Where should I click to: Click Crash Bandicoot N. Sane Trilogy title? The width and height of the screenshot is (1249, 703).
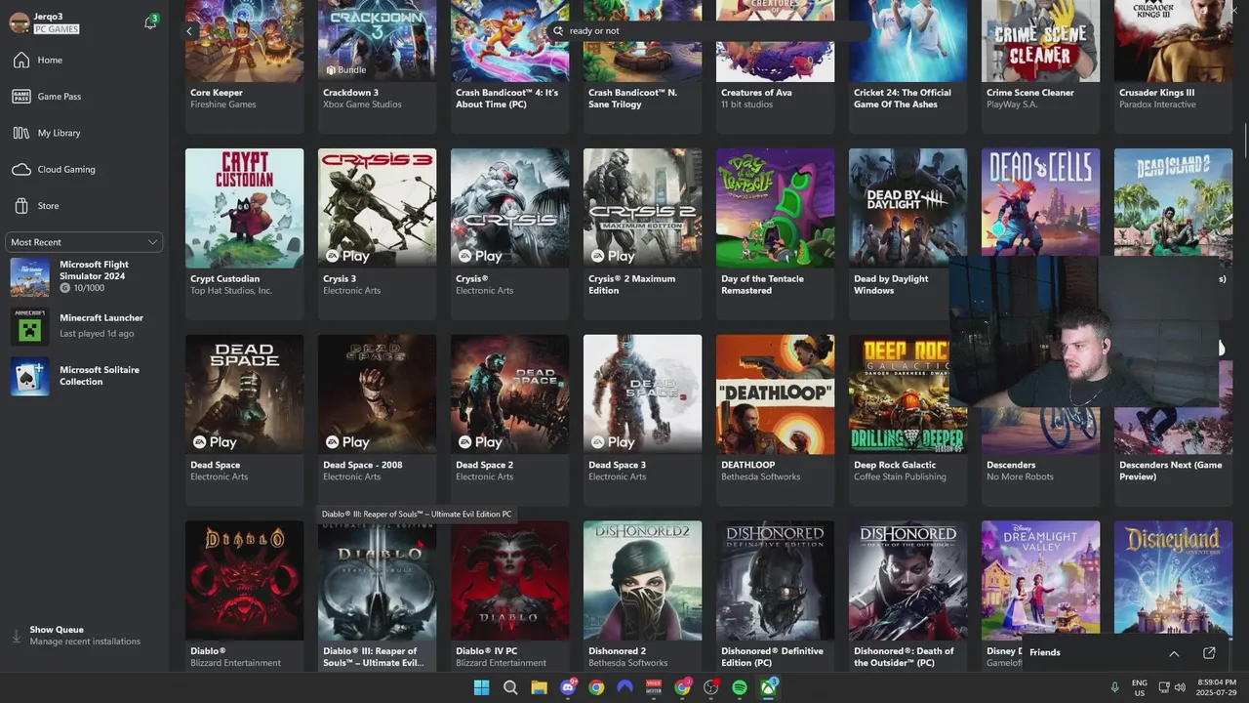point(632,99)
